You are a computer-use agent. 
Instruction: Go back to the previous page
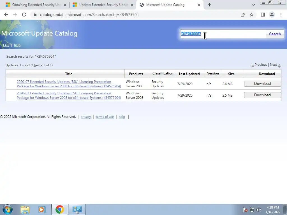pos(6,15)
